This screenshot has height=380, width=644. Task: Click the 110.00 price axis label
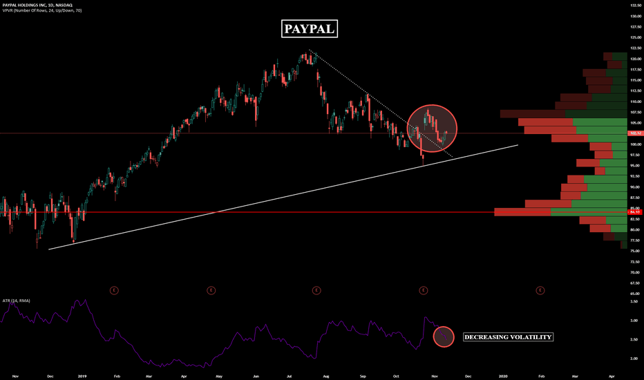tap(636, 102)
